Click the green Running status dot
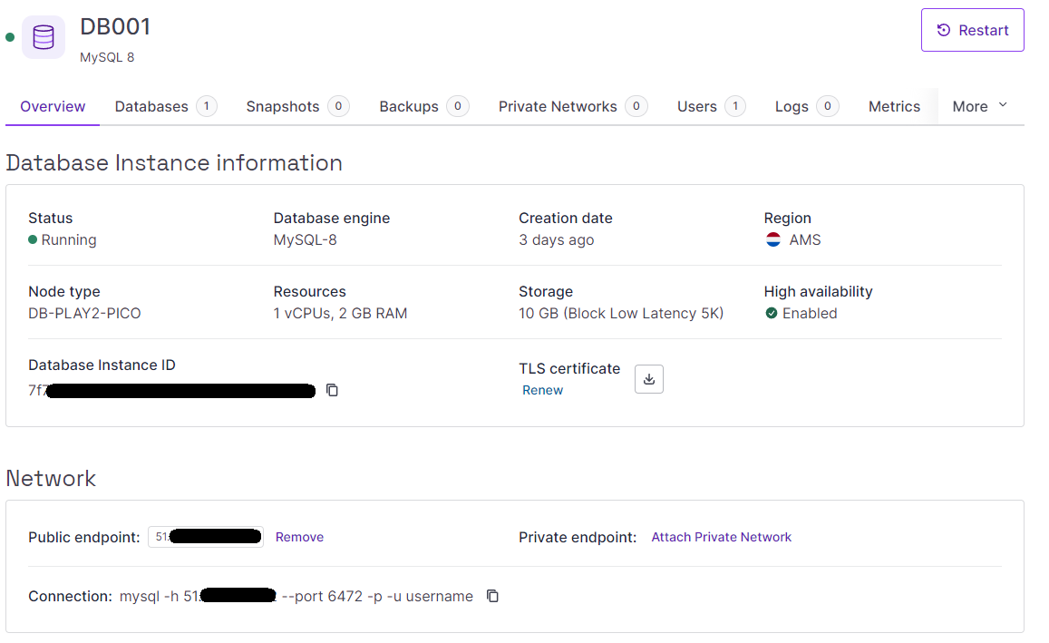Screen dimensions: 1049x643 point(34,239)
